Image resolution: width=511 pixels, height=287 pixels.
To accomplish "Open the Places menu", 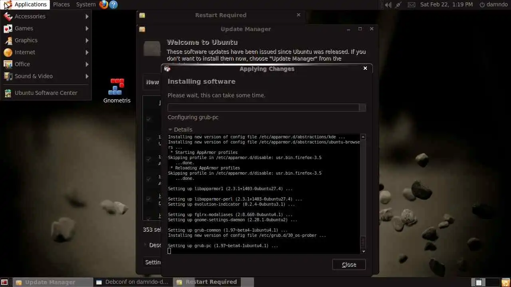I will click(x=61, y=4).
